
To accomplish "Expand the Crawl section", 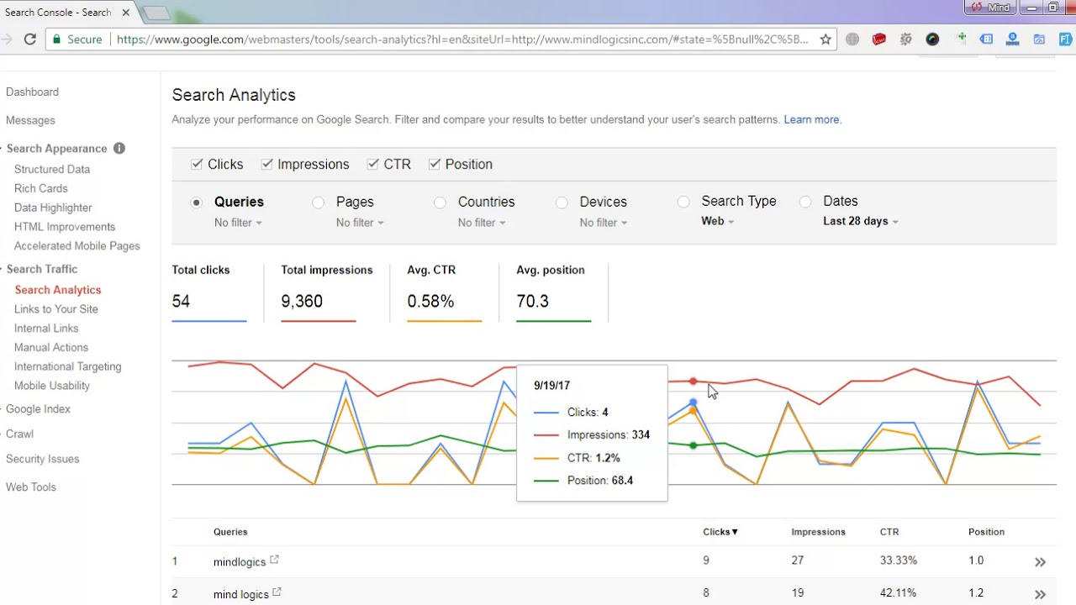I will (x=19, y=434).
